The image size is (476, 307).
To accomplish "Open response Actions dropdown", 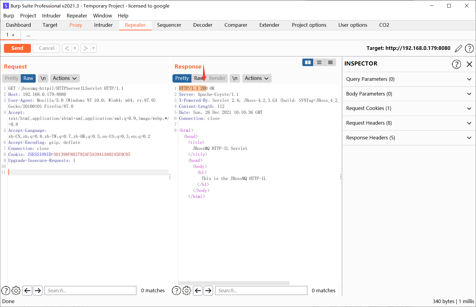I will pos(257,78).
